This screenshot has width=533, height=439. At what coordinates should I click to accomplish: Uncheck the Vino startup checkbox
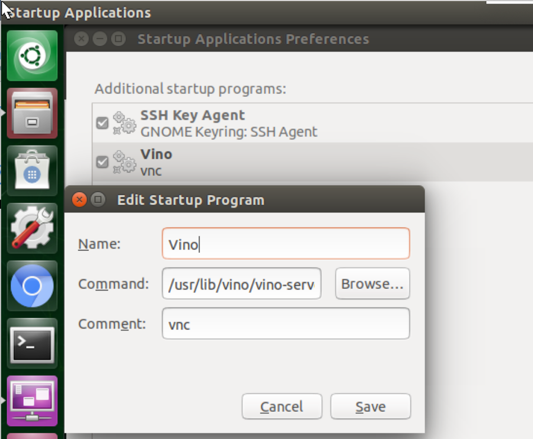pyautogui.click(x=102, y=162)
